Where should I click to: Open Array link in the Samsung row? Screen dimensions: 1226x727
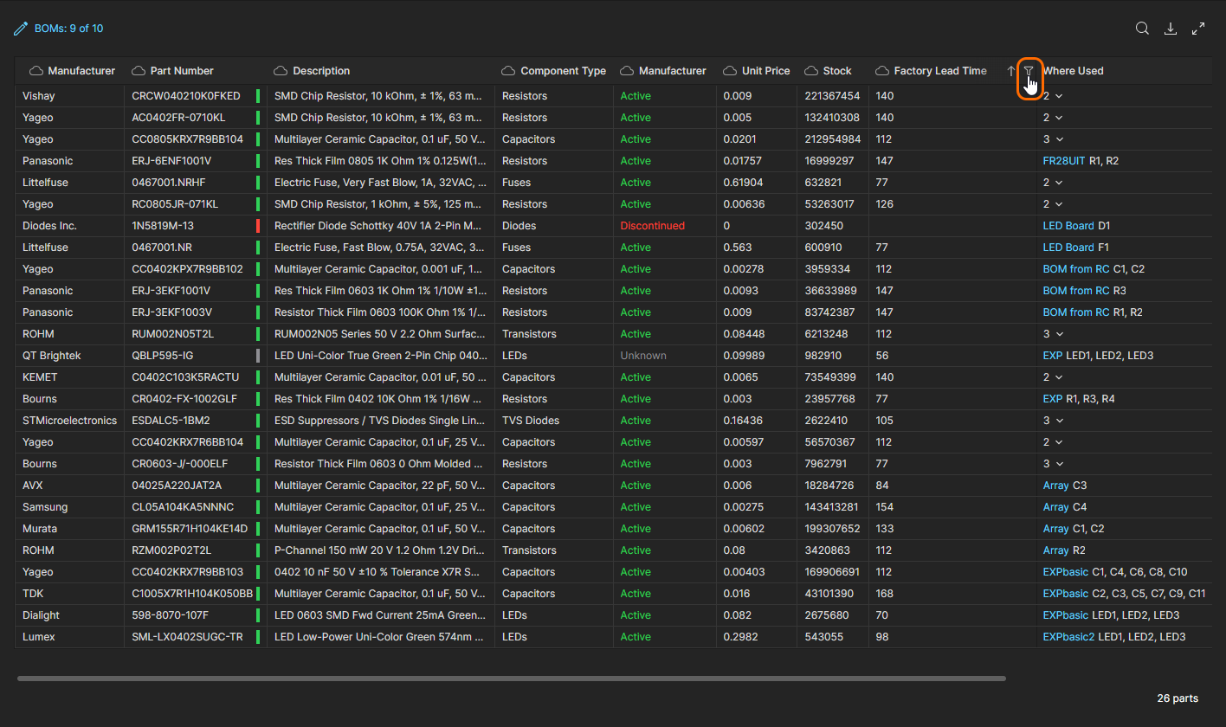tap(1055, 507)
